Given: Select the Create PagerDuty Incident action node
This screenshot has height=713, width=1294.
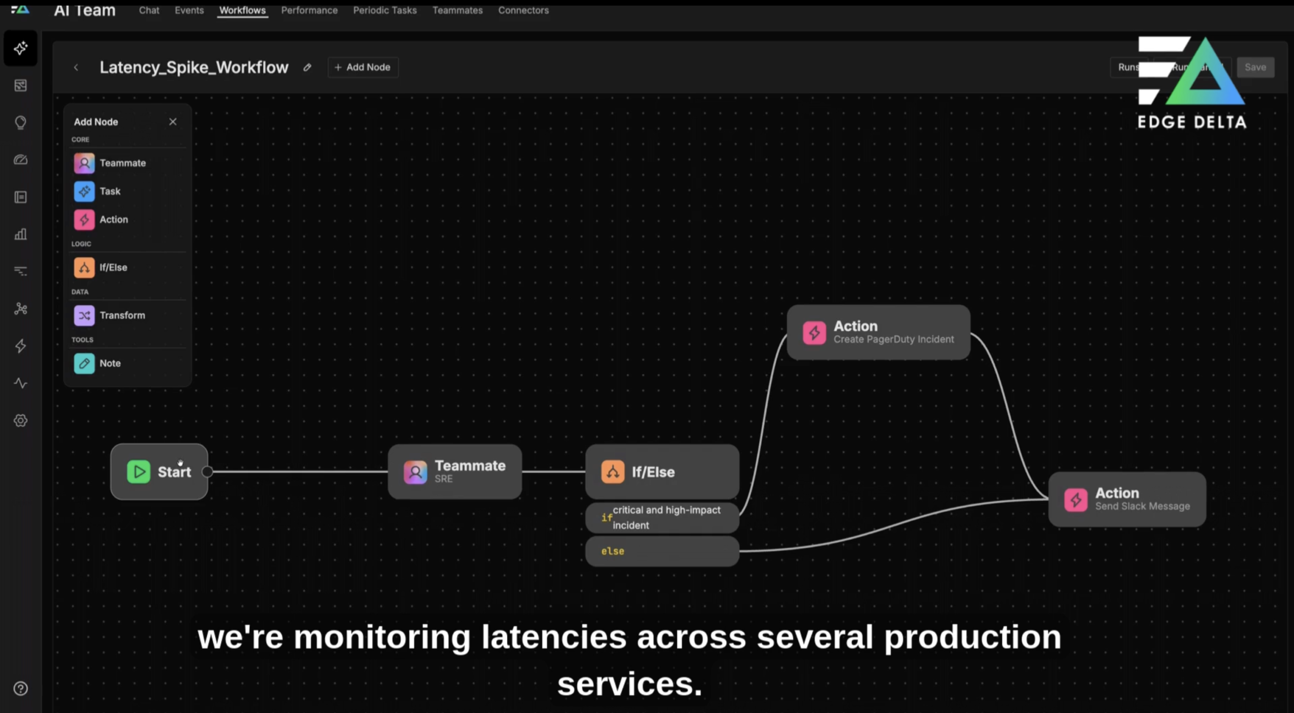Looking at the screenshot, I should [x=878, y=332].
